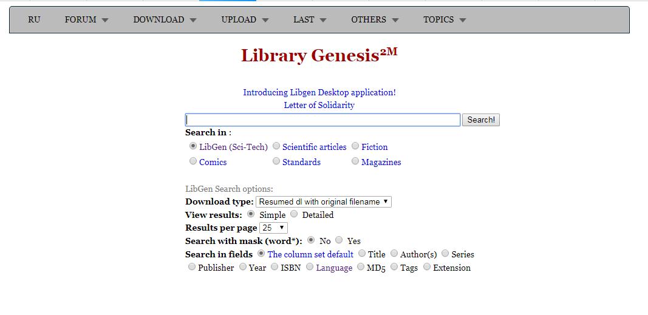Expand the FORUM dropdown arrow

105,20
